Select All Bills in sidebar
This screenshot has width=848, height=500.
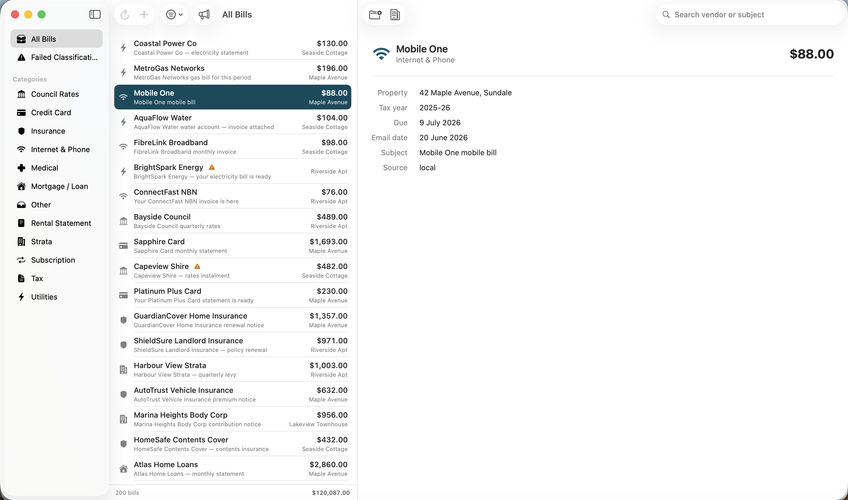click(56, 39)
